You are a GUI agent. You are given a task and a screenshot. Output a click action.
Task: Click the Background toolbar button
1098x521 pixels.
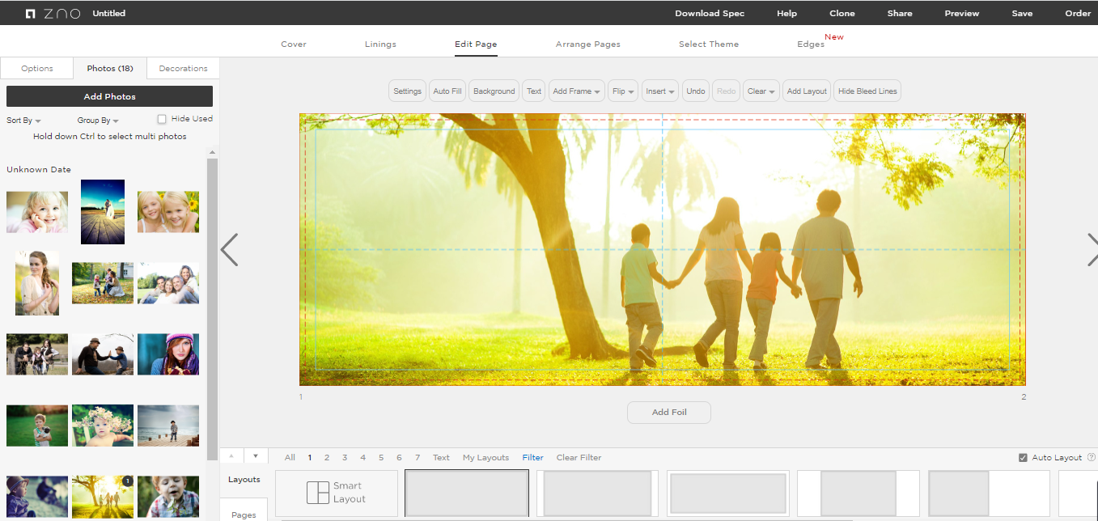[x=494, y=91]
